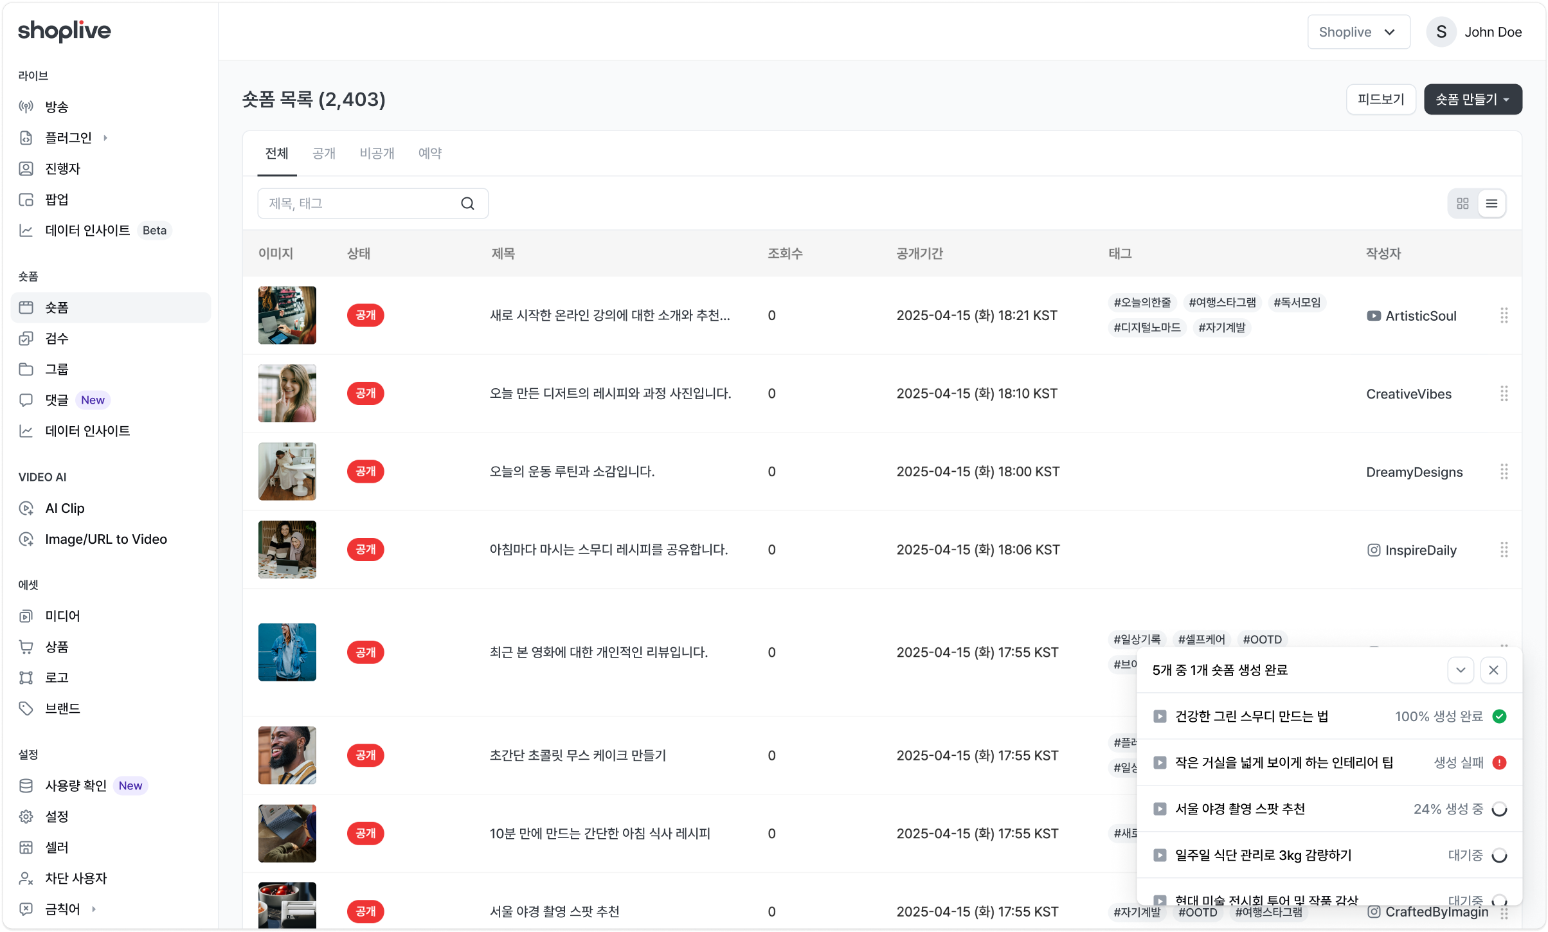The image size is (1548, 932).
Task: Open the 방송 broadcast menu item
Action: coord(111,107)
